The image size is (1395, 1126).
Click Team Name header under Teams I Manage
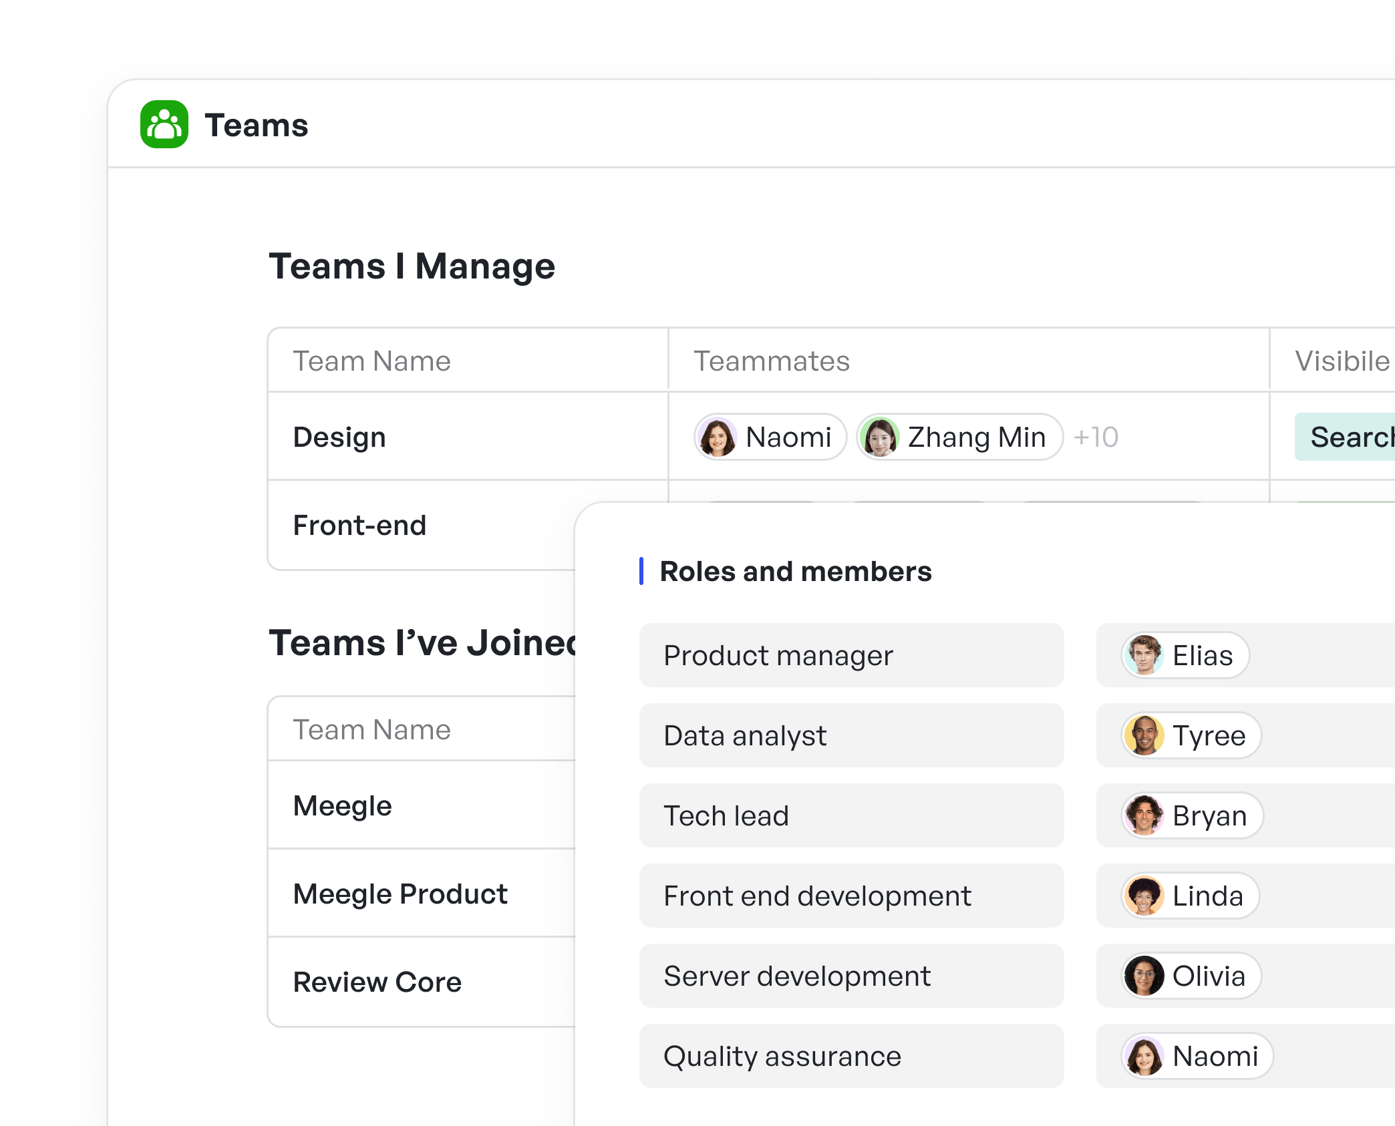pyautogui.click(x=372, y=361)
